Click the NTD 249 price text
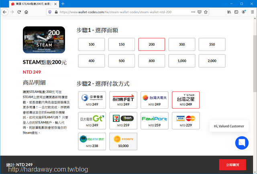 point(32,72)
